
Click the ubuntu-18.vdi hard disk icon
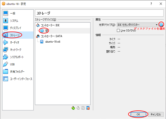point(42,42)
